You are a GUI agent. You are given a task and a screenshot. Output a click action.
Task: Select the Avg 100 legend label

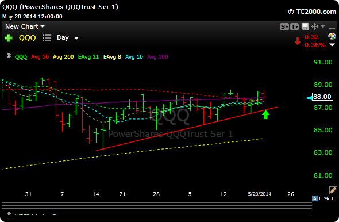[157, 57]
